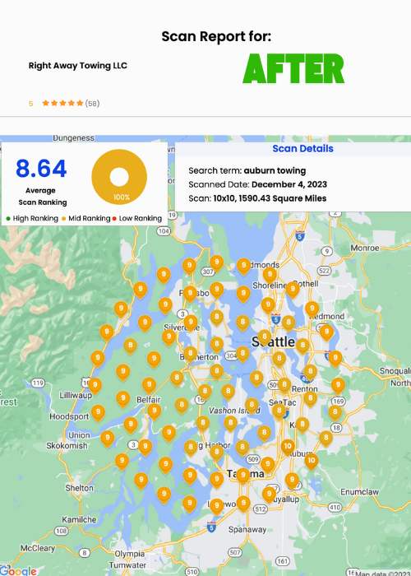Image resolution: width=411 pixels, height=576 pixels.
Task: Click the green AFTER heading
Action: click(293, 68)
